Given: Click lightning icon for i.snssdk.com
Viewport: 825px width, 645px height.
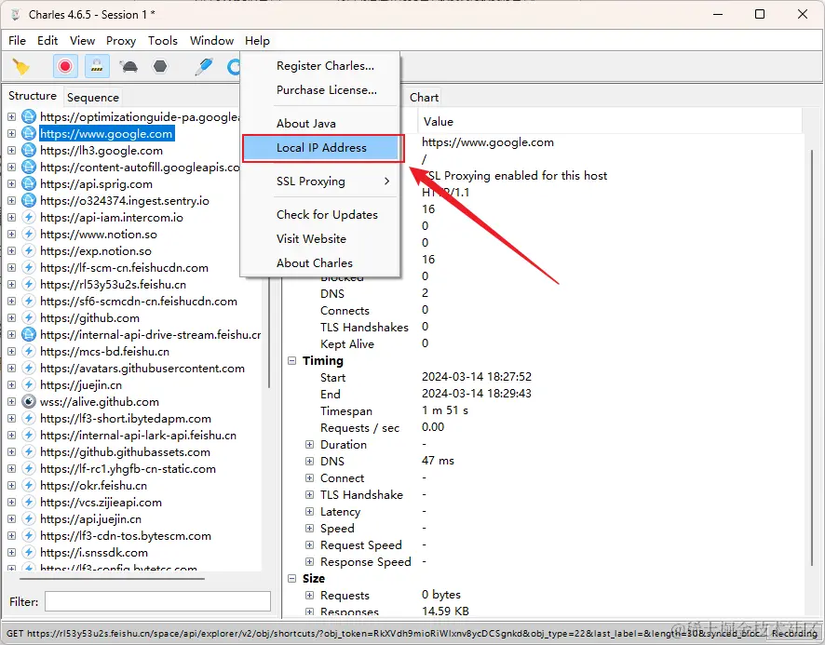Looking at the screenshot, I should pyautogui.click(x=29, y=553).
